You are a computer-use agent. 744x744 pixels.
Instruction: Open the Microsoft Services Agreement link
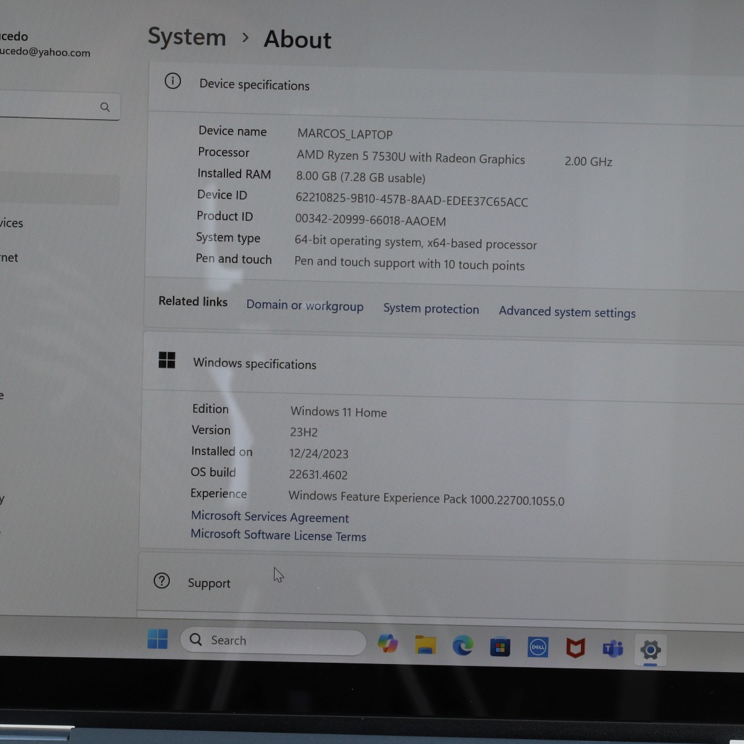pos(270,516)
